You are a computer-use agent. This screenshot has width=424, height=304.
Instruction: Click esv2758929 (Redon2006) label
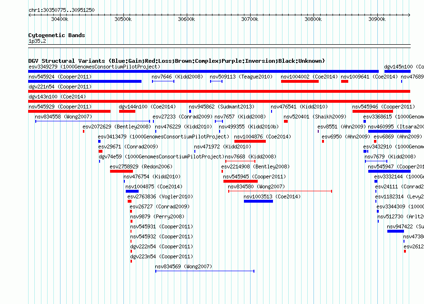tap(141, 167)
